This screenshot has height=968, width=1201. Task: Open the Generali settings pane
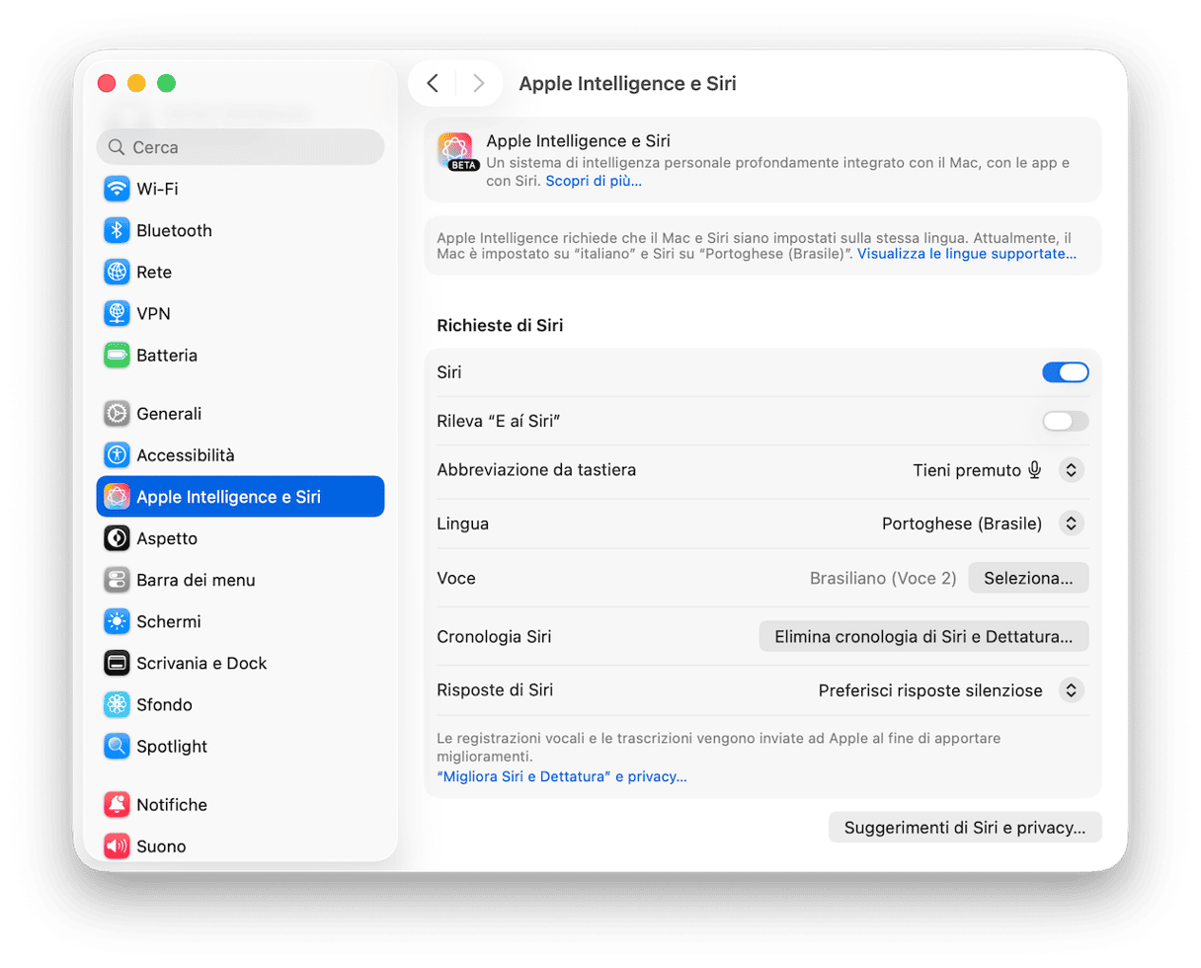(240, 414)
